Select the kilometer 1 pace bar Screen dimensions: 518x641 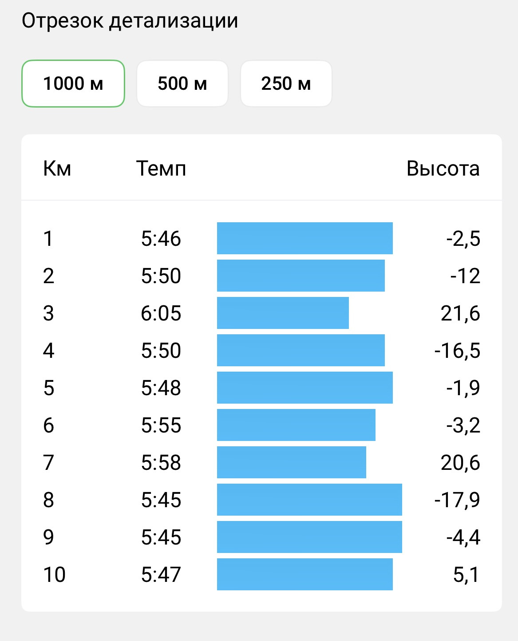305,238
